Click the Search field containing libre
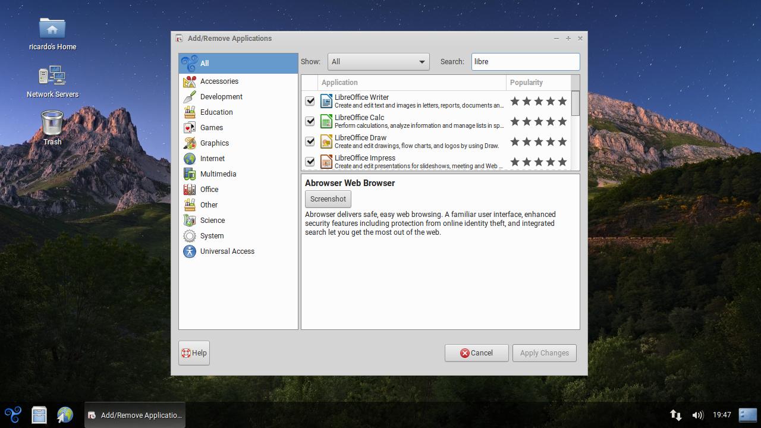The width and height of the screenshot is (761, 428). tap(526, 62)
